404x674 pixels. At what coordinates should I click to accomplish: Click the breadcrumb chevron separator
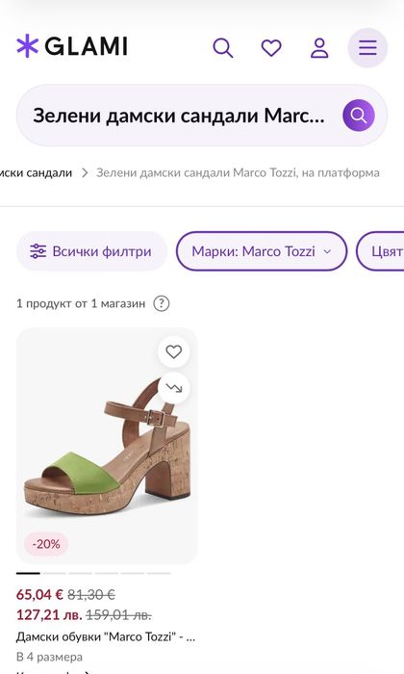pyautogui.click(x=85, y=172)
